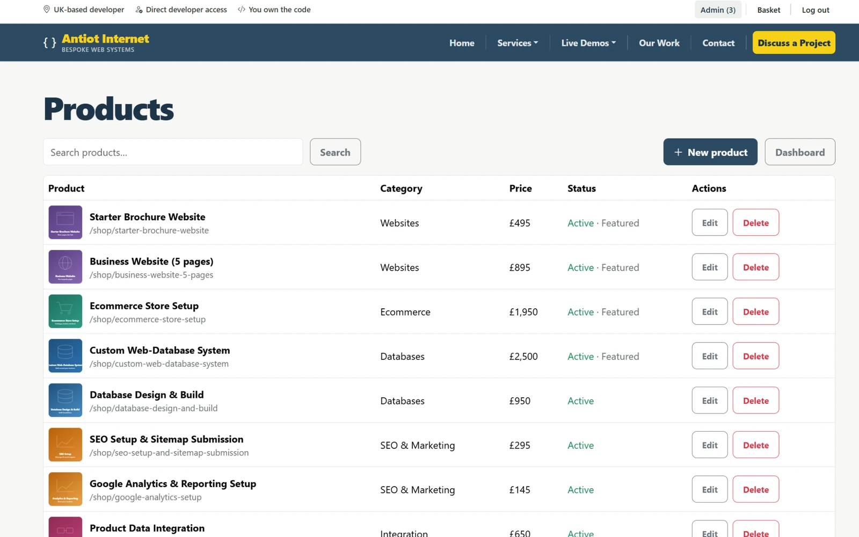Image resolution: width=859 pixels, height=537 pixels.
Task: Edit Starter Brochure Website product
Action: pyautogui.click(x=710, y=222)
